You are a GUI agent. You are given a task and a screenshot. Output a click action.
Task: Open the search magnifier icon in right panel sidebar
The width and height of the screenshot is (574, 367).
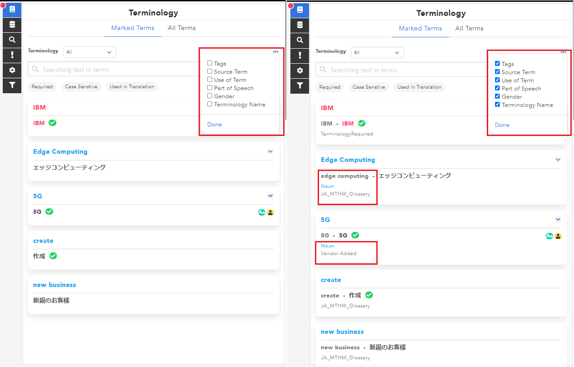[x=300, y=40]
